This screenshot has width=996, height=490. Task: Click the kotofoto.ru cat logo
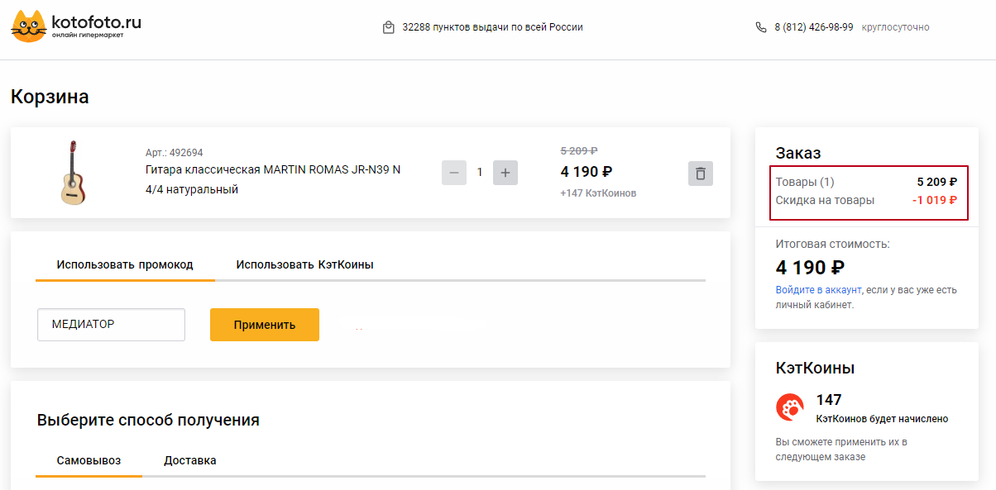pyautogui.click(x=29, y=26)
